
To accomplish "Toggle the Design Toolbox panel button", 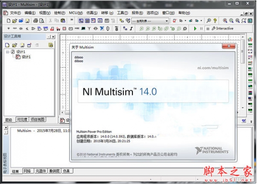I will [81, 21].
